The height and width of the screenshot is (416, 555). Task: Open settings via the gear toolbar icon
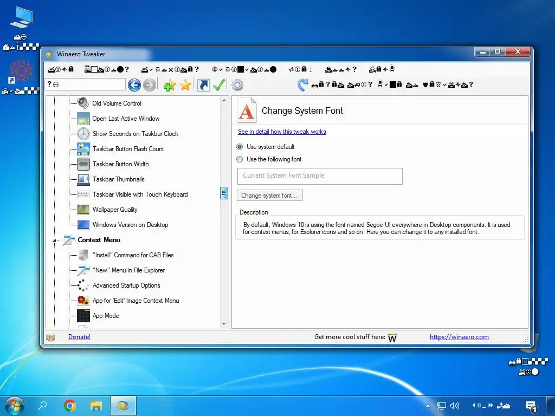coord(237,85)
